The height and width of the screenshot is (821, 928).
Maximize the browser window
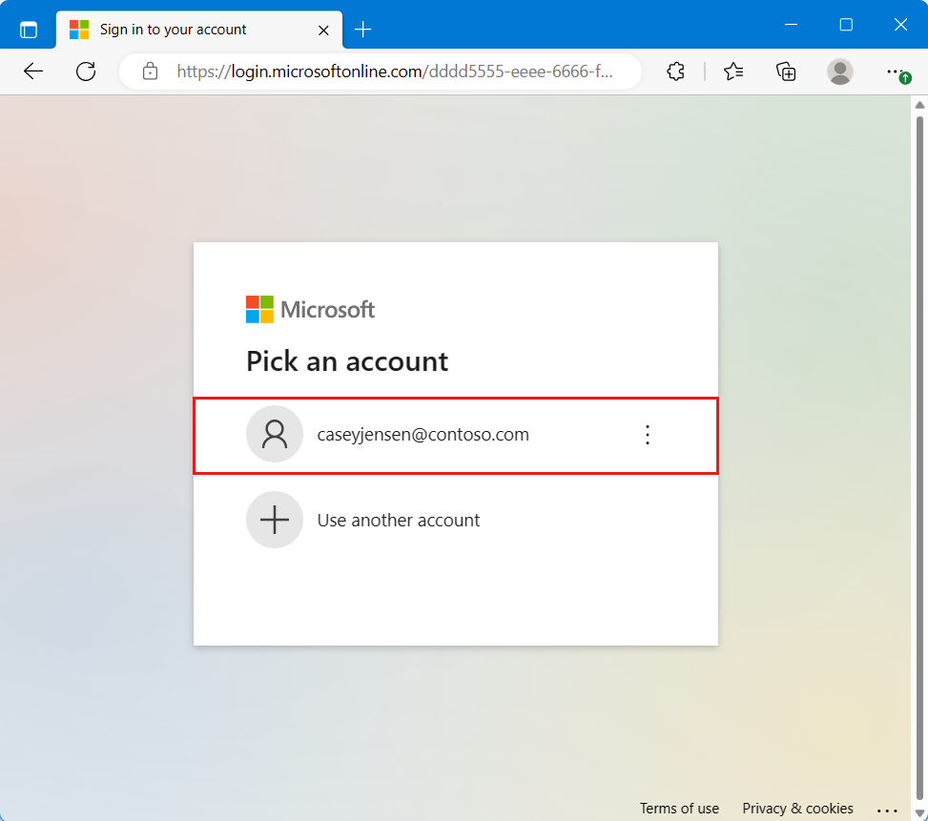[846, 25]
